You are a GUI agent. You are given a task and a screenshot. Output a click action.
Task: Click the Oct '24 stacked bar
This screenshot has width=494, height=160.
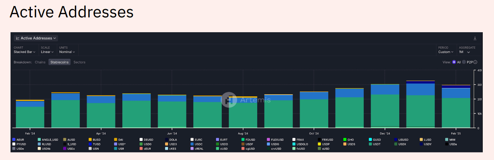(314, 110)
